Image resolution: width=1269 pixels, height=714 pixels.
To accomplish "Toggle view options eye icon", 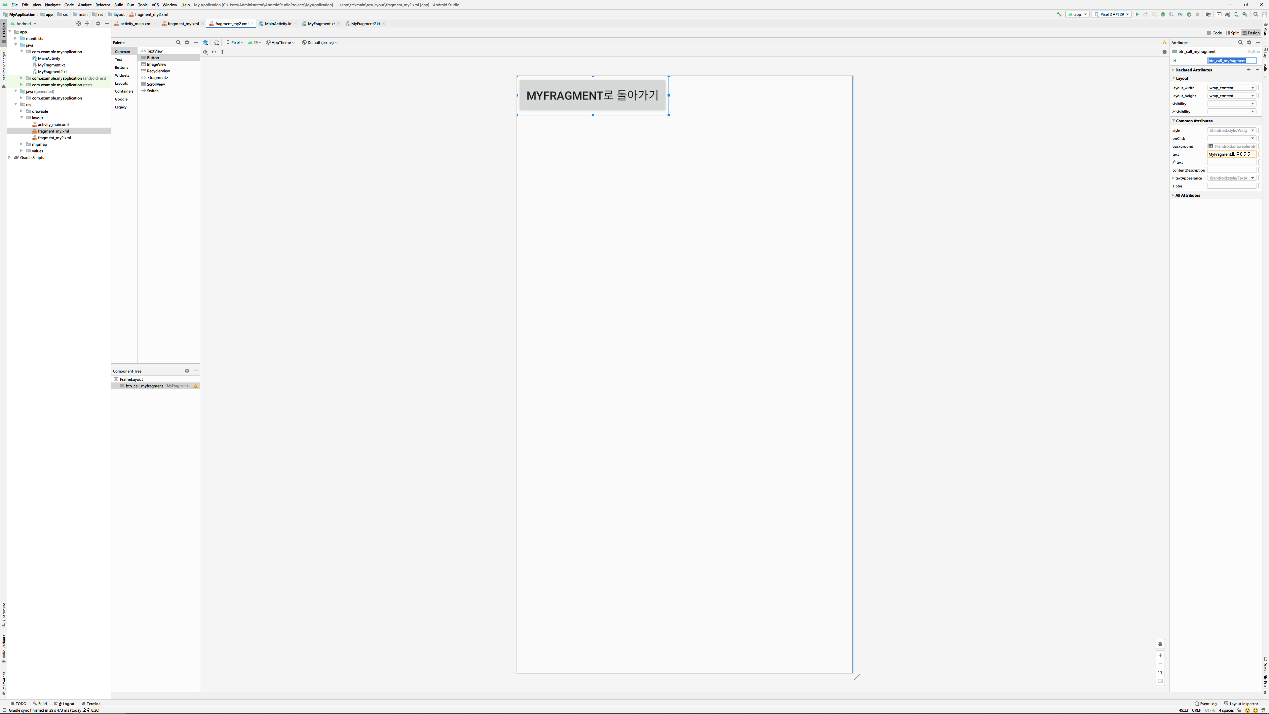I will [206, 52].
